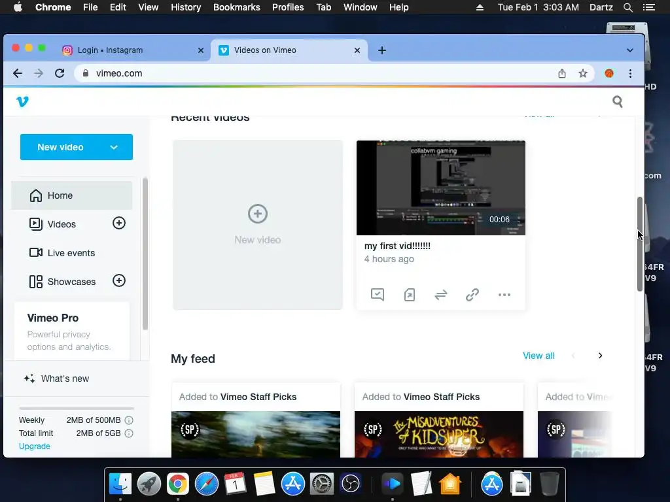670x502 pixels.
Task: Open my first vid thumbnail
Action: point(441,188)
